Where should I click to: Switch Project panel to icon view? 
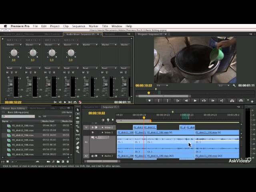8,162
